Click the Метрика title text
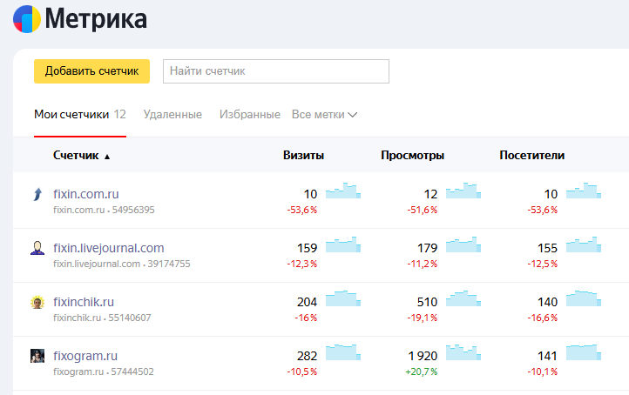 tap(96, 19)
